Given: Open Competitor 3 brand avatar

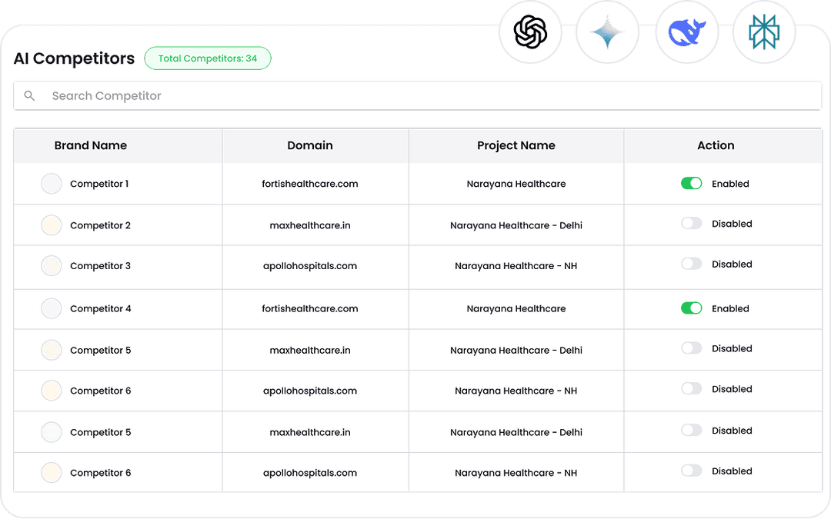Looking at the screenshot, I should (51, 265).
